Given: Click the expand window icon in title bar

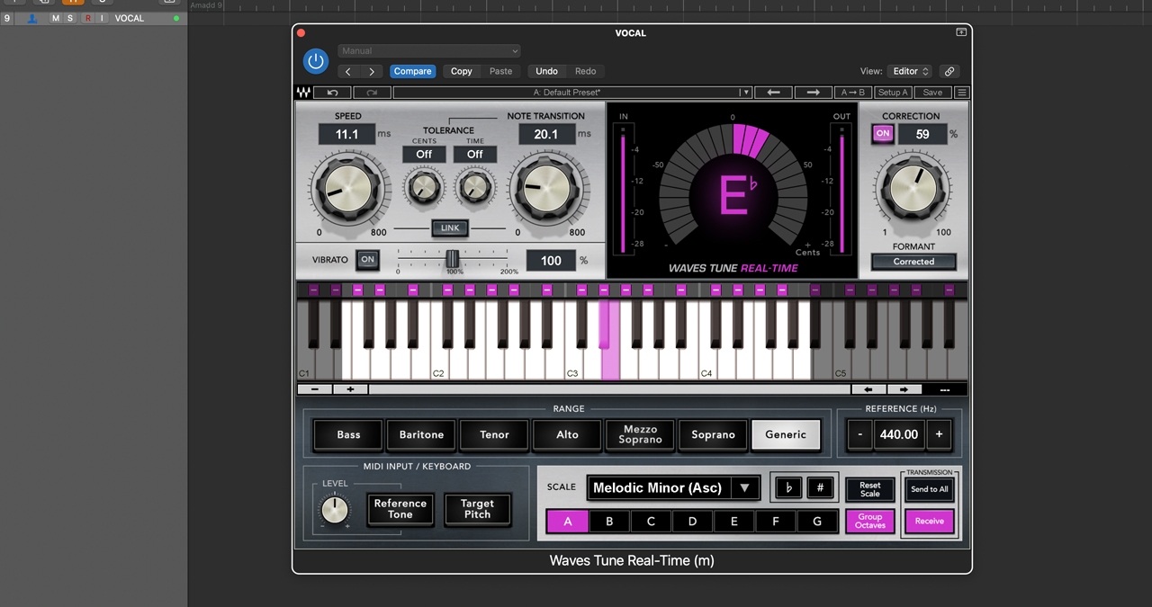Looking at the screenshot, I should [x=960, y=32].
